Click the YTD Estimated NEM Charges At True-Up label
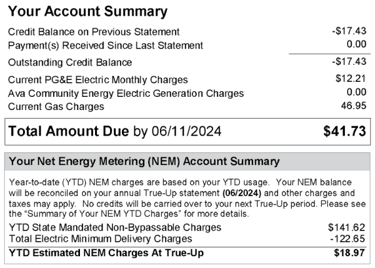Viewport: 375px width, 268px height. click(x=106, y=252)
